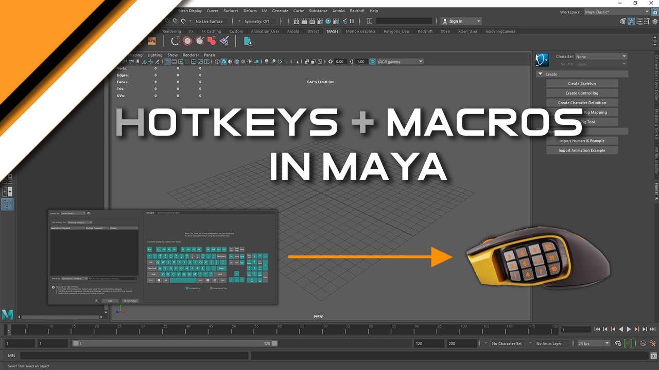Click the Enter key on Hotkey Editor keyboard
This screenshot has height=370, width=659.
pos(221,268)
